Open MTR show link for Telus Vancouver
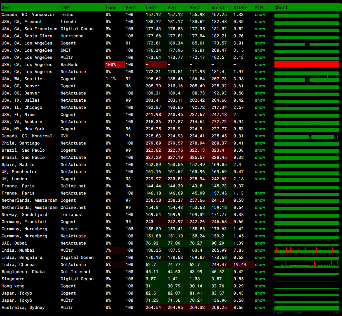 coord(260,15)
